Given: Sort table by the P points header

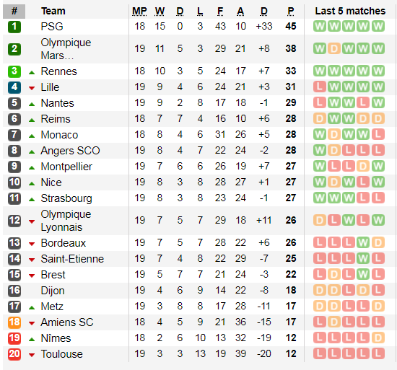Looking at the screenshot, I should point(291,11).
